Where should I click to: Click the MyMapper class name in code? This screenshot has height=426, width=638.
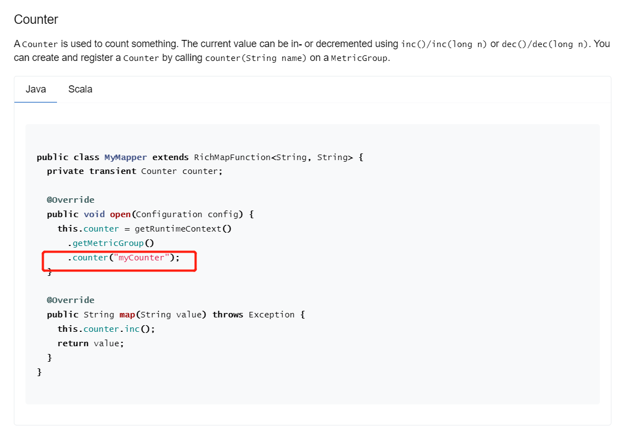126,157
